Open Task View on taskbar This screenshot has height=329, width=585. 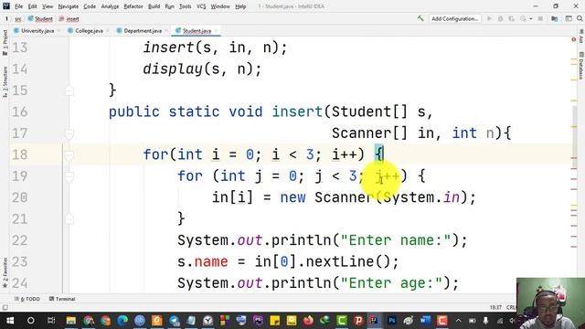pos(51,321)
